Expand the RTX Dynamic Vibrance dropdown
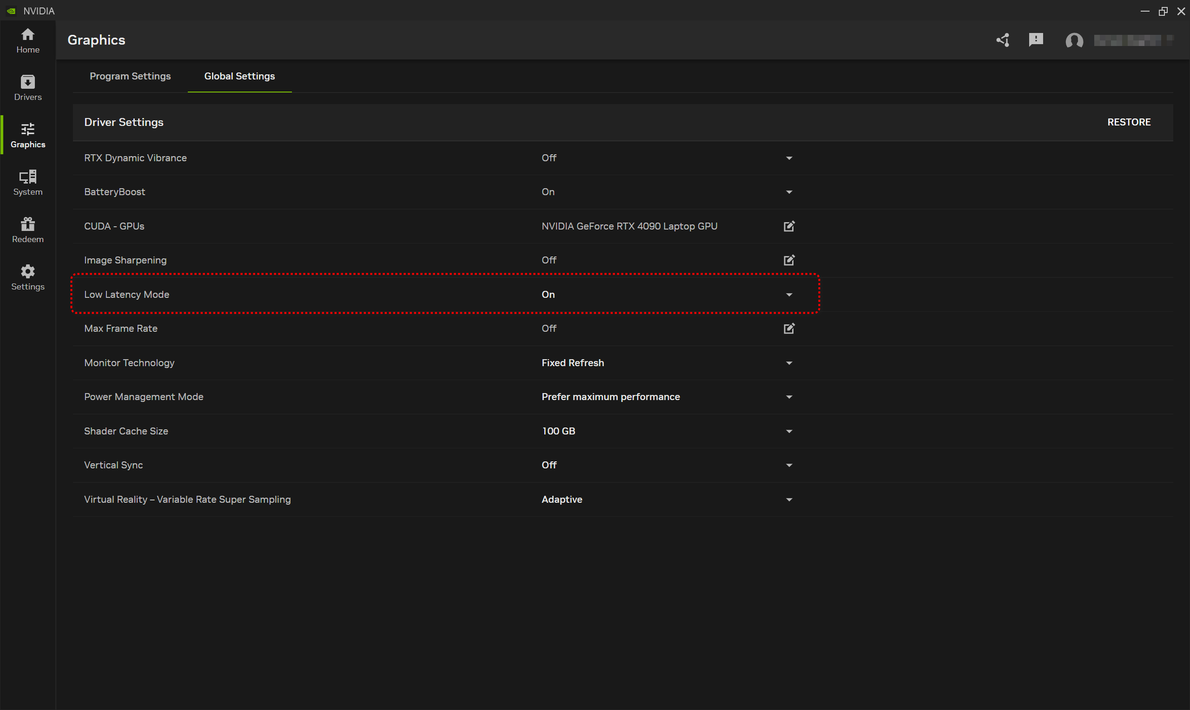 [x=789, y=158]
